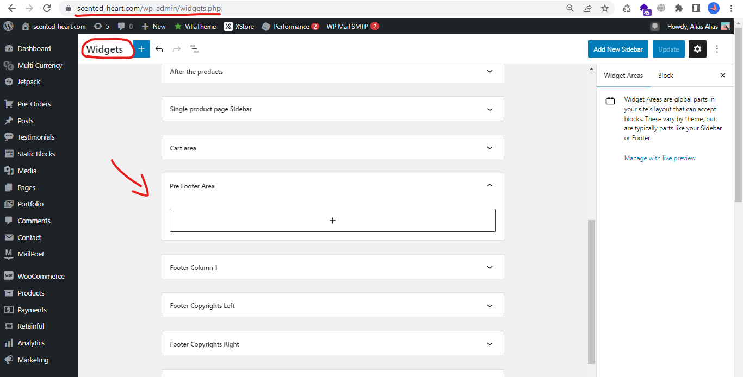Open Products in the admin menu
Viewport: 743px width, 377px height.
coord(30,293)
